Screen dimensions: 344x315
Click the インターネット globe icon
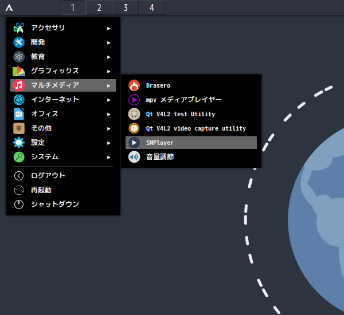(19, 100)
